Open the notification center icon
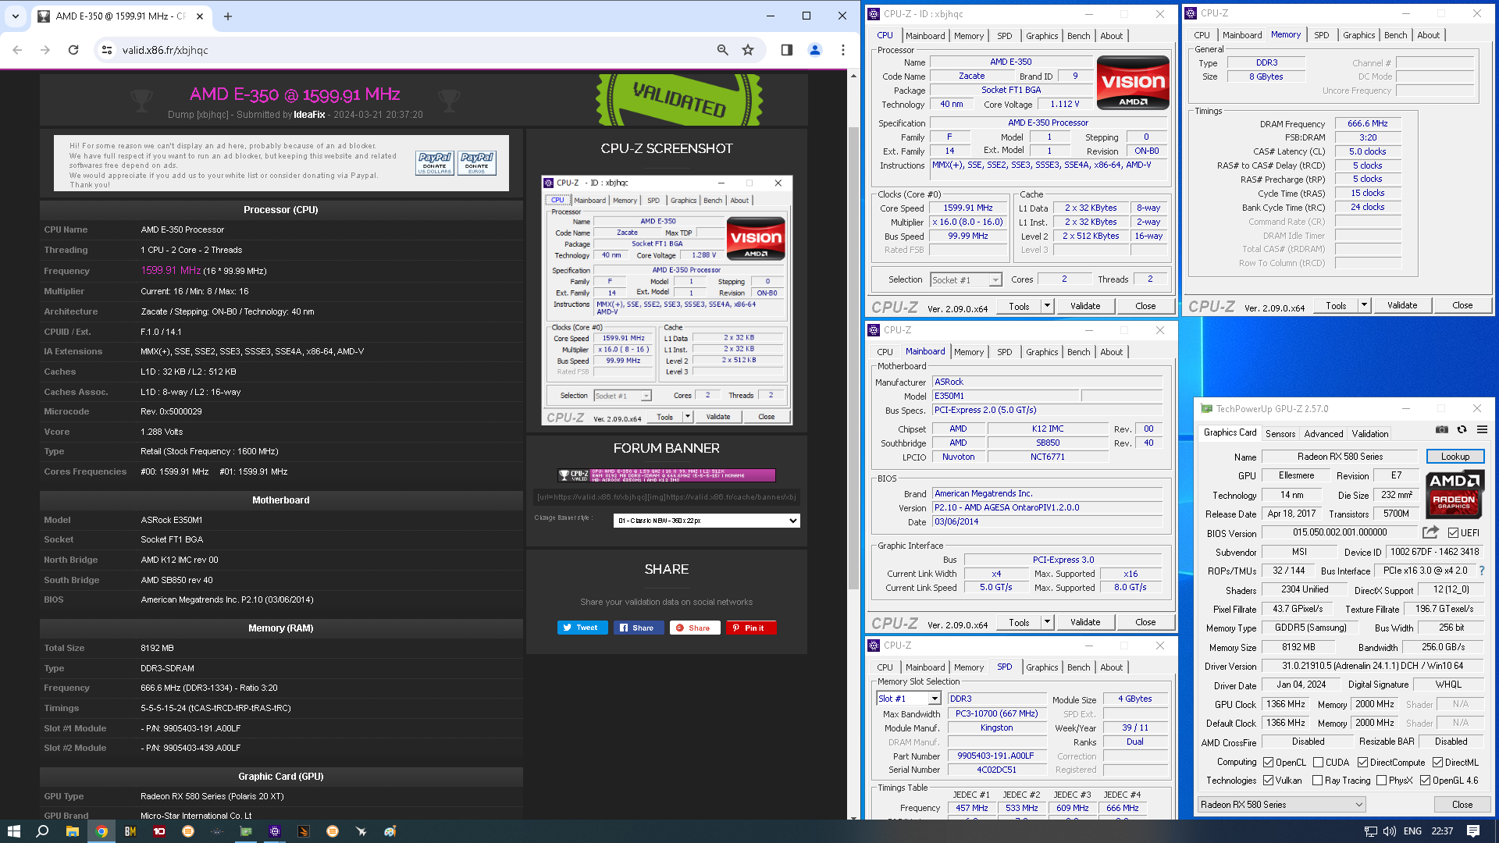The image size is (1499, 843). [x=1473, y=831]
